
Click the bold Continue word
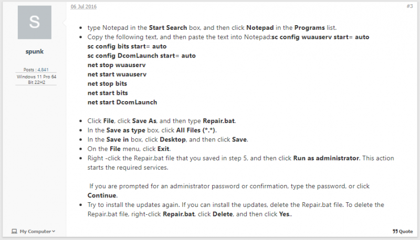click(102, 195)
